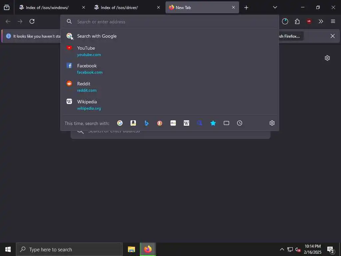Image resolution: width=341 pixels, height=256 pixels.
Task: Search this time with Wikipedia icon
Action: (x=186, y=123)
